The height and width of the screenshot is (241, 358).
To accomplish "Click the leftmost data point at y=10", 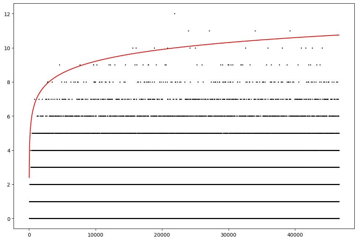I will click(x=133, y=48).
